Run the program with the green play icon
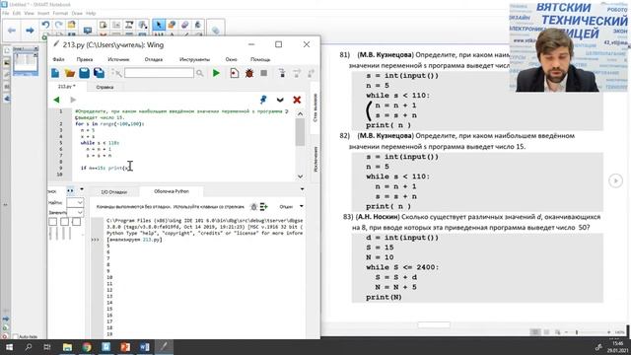This screenshot has height=355, width=631. click(x=216, y=73)
